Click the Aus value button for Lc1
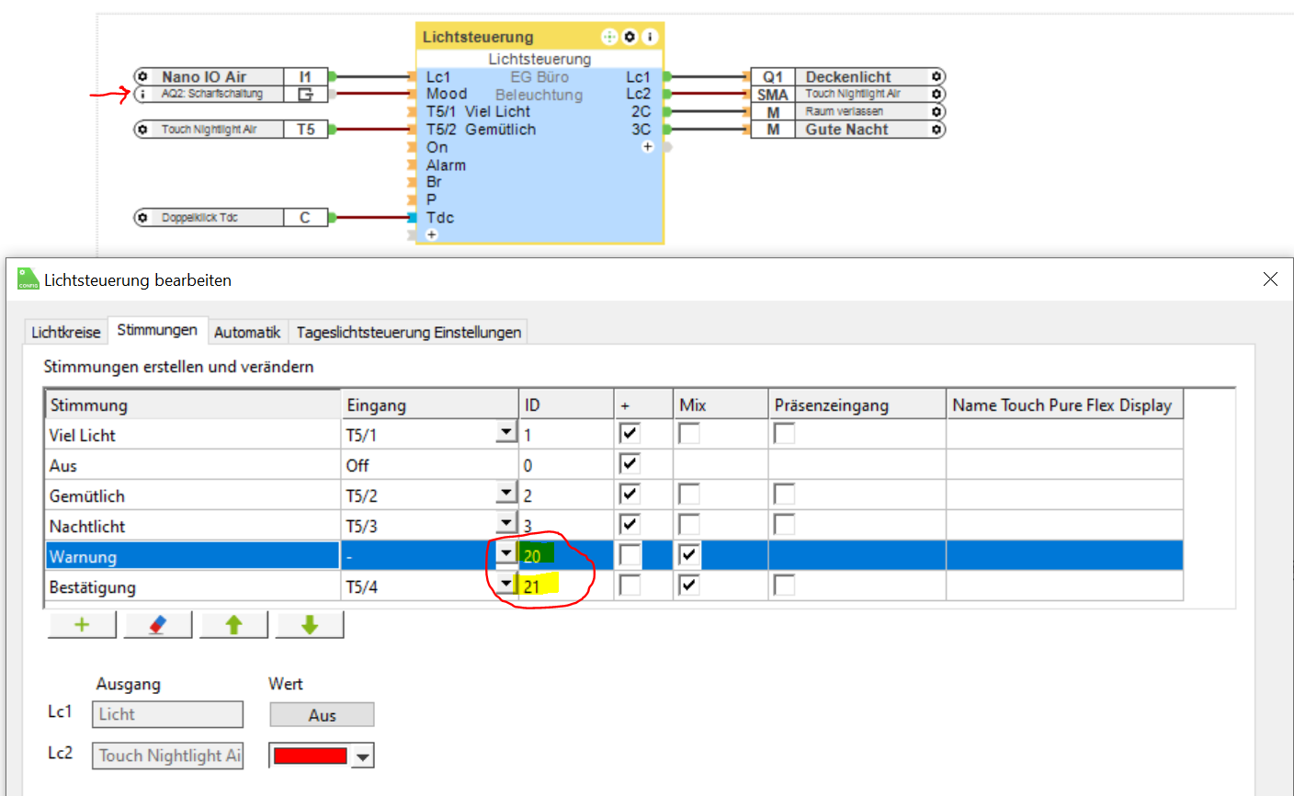1294x796 pixels. coord(322,715)
